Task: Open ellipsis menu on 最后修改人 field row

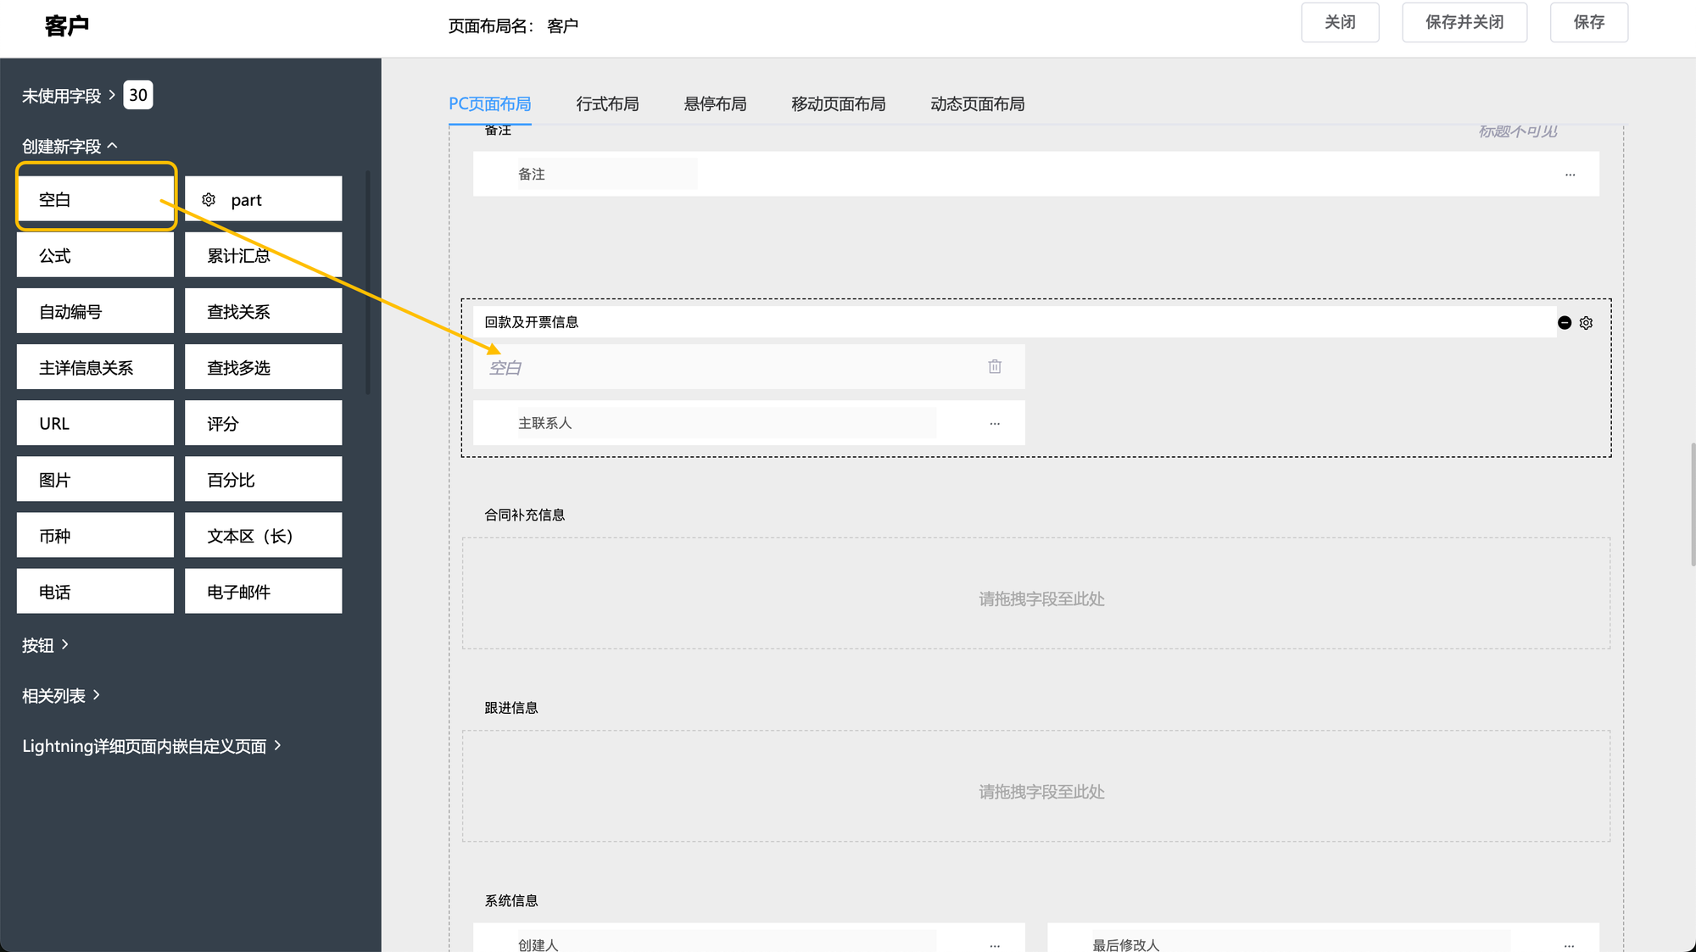Action: coord(1570,944)
